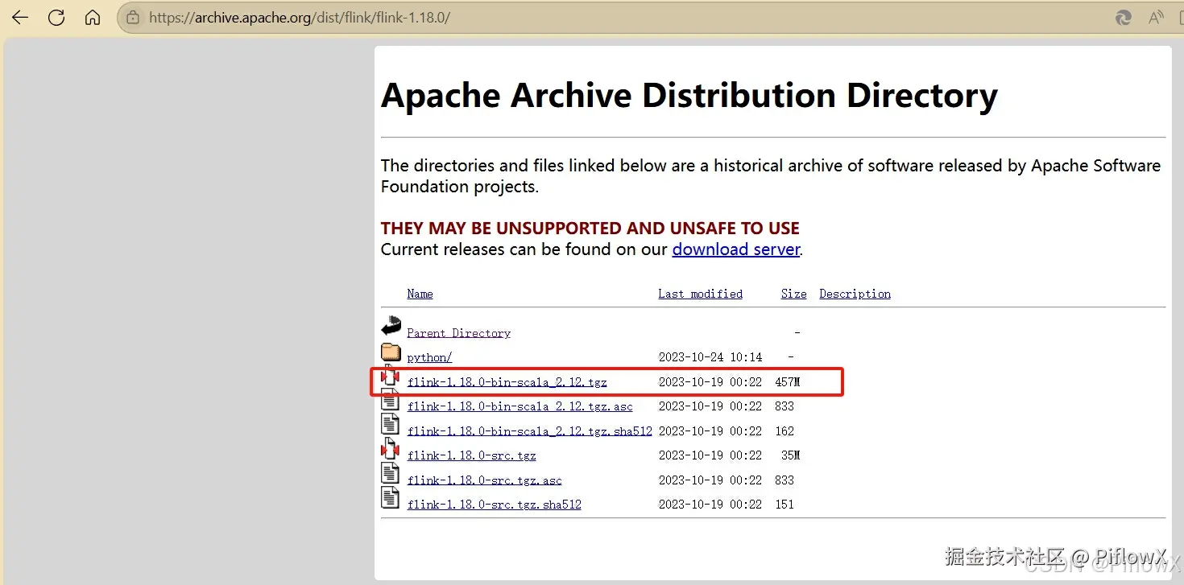Screen dimensions: 1184x585
Task: Click the 35M size value
Action: (790, 455)
